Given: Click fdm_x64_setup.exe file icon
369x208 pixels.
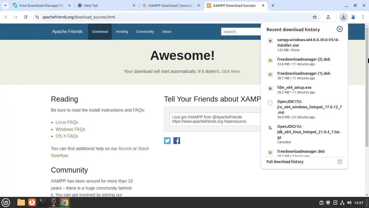Looking at the screenshot, I should coord(270,89).
